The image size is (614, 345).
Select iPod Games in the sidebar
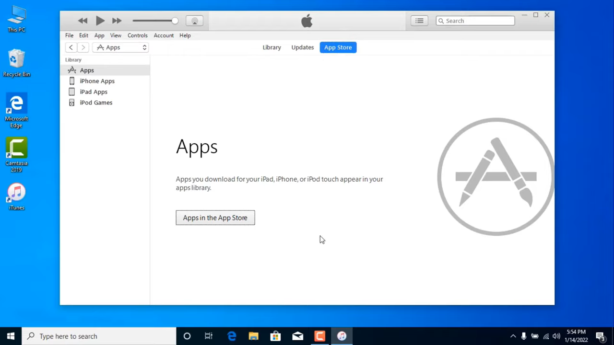[x=96, y=102]
